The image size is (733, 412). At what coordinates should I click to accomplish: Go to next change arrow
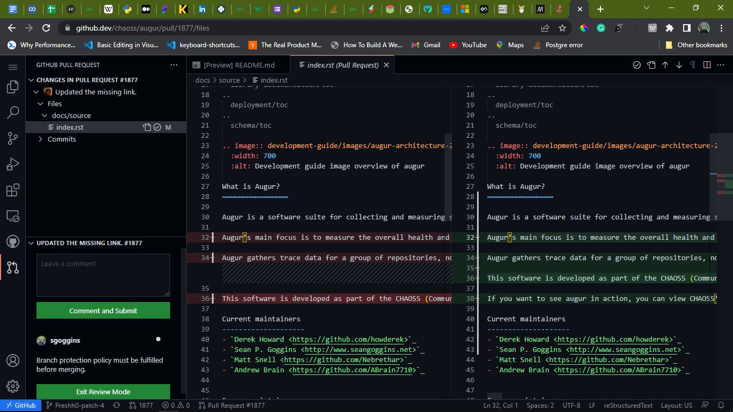click(679, 65)
